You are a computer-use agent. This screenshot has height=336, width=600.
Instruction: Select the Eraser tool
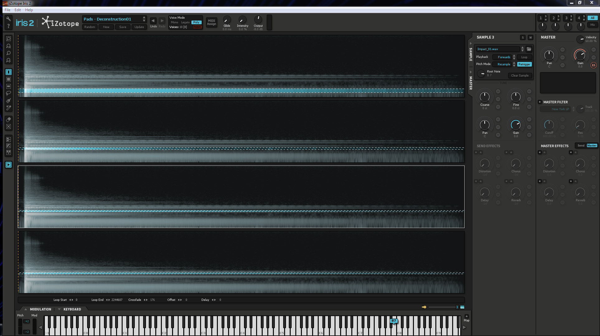click(8, 120)
